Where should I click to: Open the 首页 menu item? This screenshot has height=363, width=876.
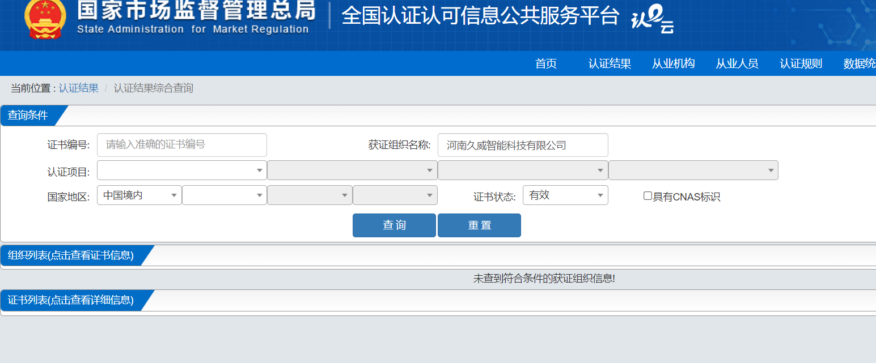tap(546, 63)
